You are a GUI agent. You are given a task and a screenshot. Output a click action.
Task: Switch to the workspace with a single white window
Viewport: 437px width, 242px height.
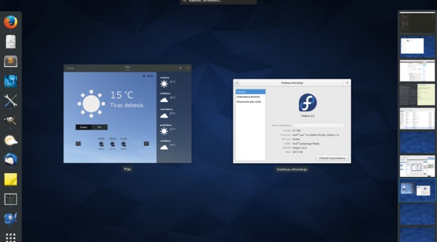click(417, 47)
